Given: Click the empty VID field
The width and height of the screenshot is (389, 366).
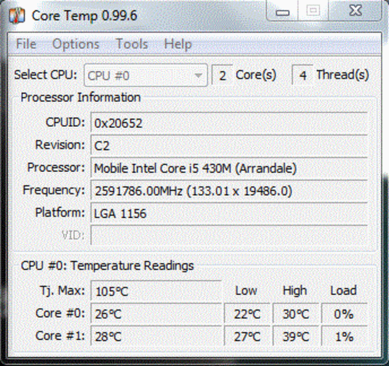Looking at the screenshot, I should pyautogui.click(x=229, y=235).
